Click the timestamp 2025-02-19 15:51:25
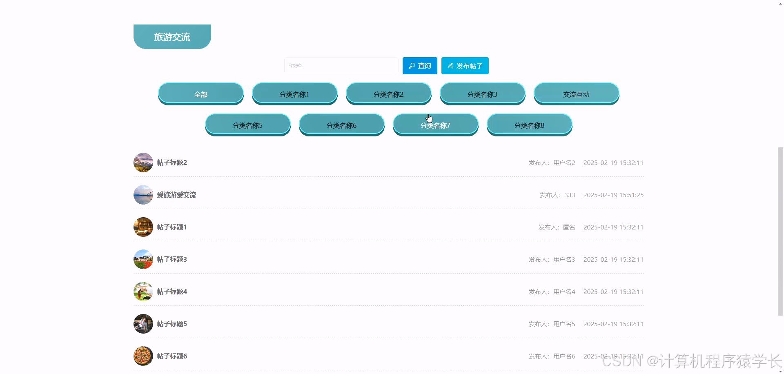 613,195
